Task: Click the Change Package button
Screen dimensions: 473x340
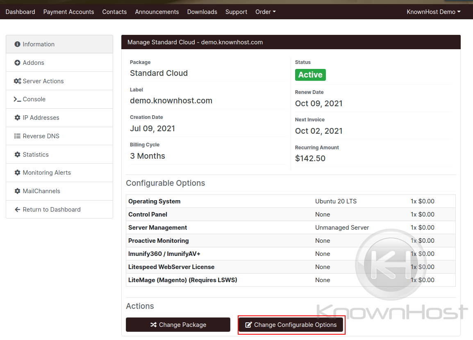Action: [178, 324]
